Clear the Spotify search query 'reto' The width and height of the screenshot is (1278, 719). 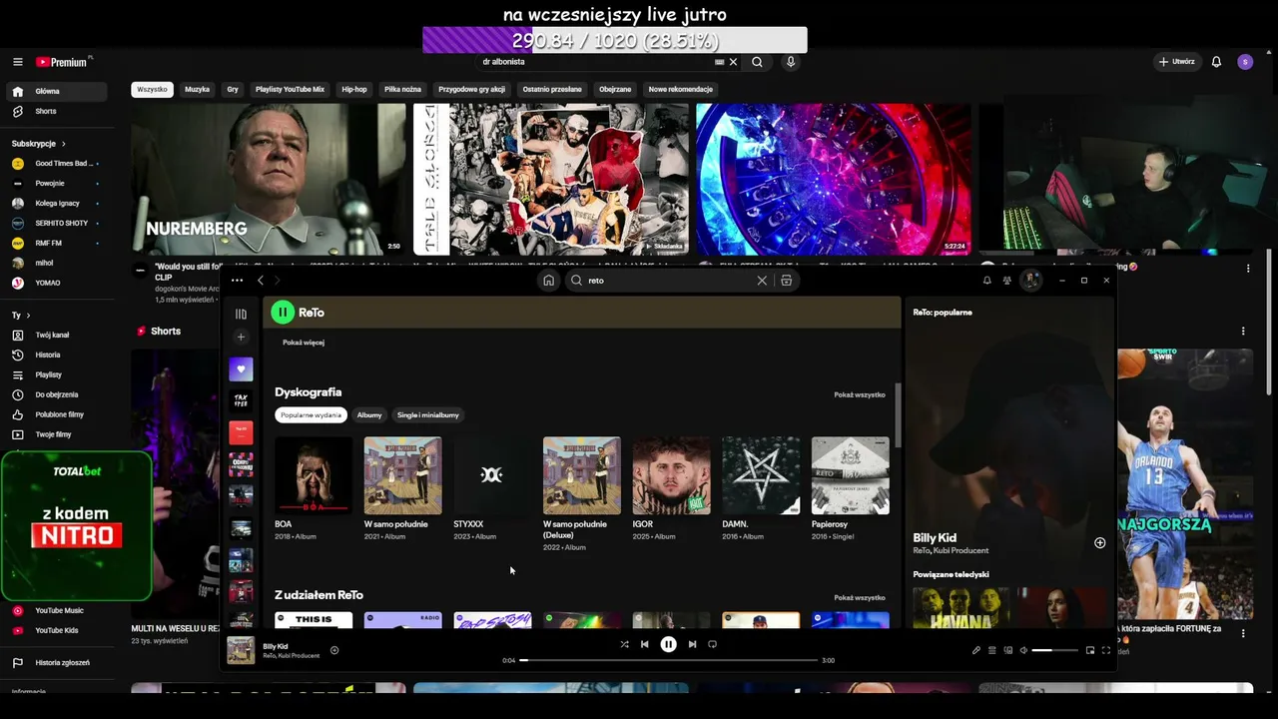(762, 281)
